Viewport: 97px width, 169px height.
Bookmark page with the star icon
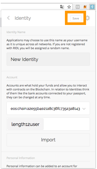pyautogui.click(x=69, y=7)
